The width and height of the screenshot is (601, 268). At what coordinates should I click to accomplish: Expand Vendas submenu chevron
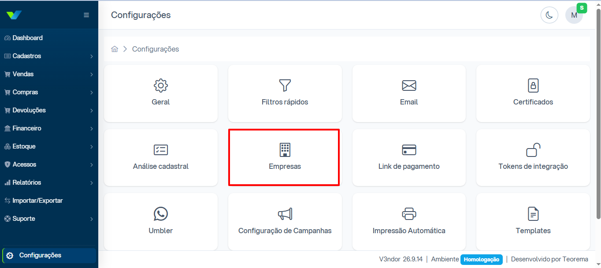click(x=91, y=74)
